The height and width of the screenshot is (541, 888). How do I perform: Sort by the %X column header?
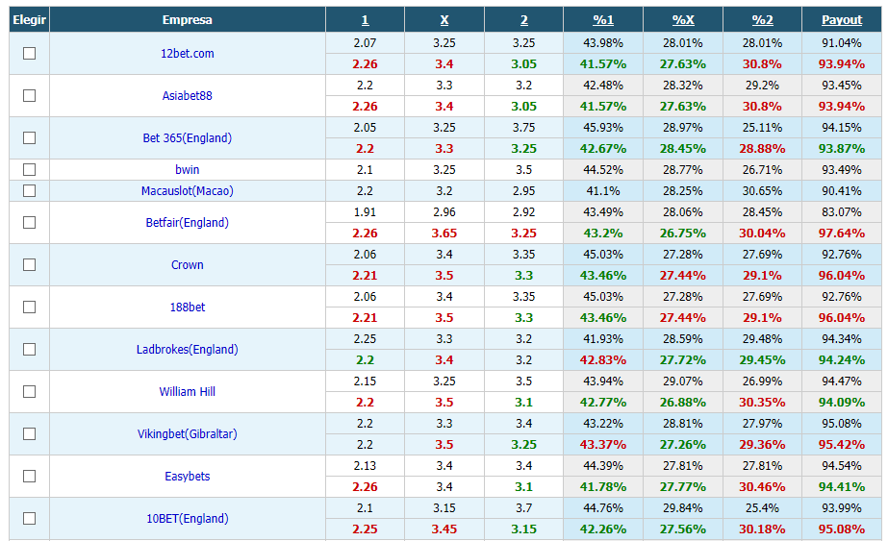click(683, 20)
